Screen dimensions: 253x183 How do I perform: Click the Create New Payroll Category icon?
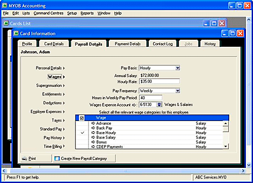[x=57, y=158]
